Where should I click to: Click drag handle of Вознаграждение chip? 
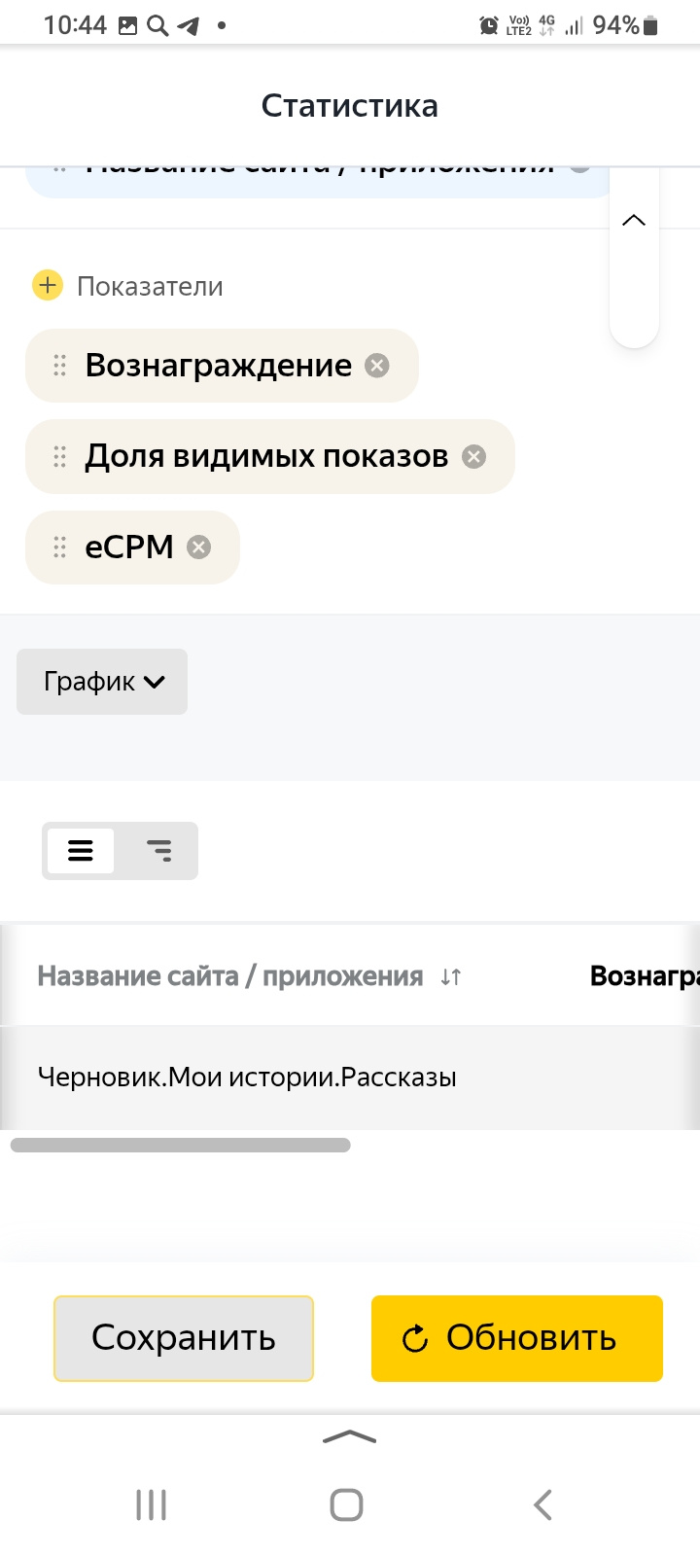pos(59,366)
